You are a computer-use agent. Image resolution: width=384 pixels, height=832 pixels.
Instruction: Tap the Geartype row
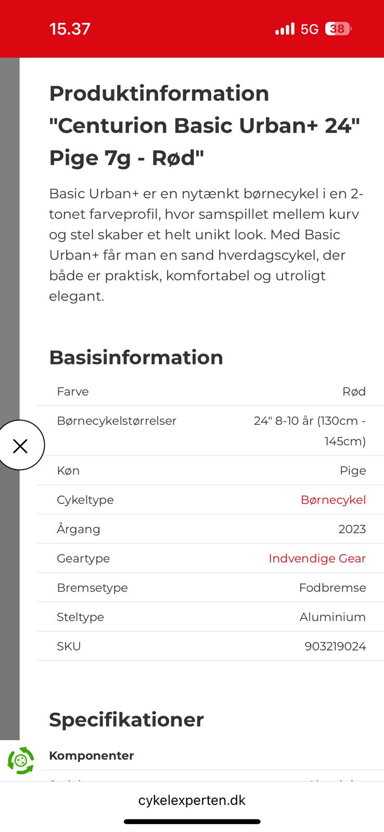tap(208, 558)
